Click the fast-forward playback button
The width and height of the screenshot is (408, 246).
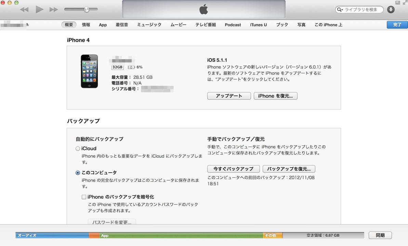click(54, 10)
